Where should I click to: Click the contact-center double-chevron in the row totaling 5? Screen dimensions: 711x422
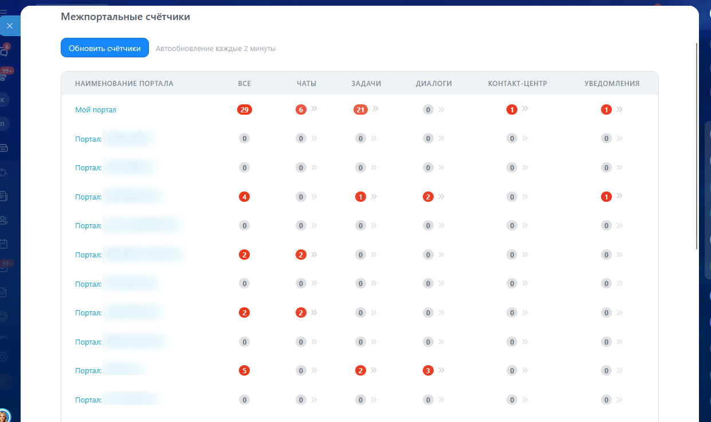click(x=525, y=370)
